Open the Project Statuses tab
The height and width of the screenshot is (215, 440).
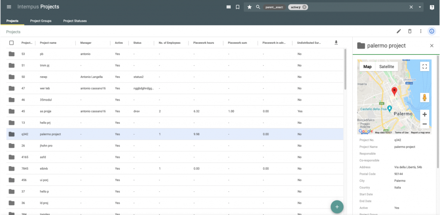pos(75,21)
